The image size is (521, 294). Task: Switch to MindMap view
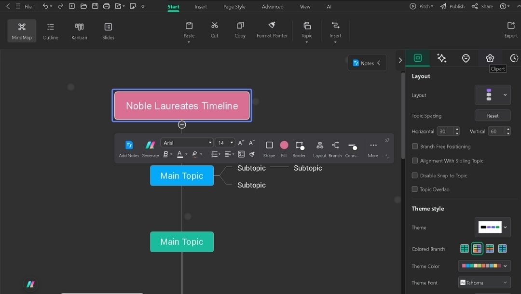[x=22, y=31]
